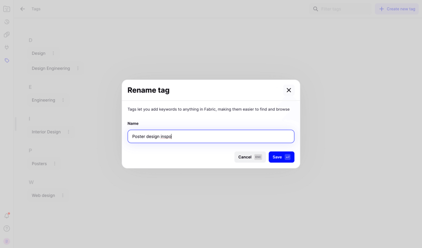422x248 pixels.
Task: Open options menu for Posters tag
Action: click(x=54, y=164)
